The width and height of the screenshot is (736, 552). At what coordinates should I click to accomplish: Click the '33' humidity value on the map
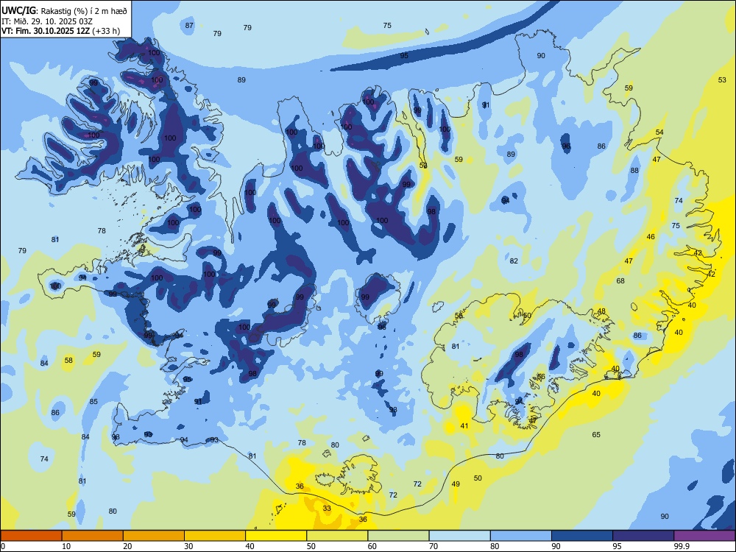pos(327,509)
